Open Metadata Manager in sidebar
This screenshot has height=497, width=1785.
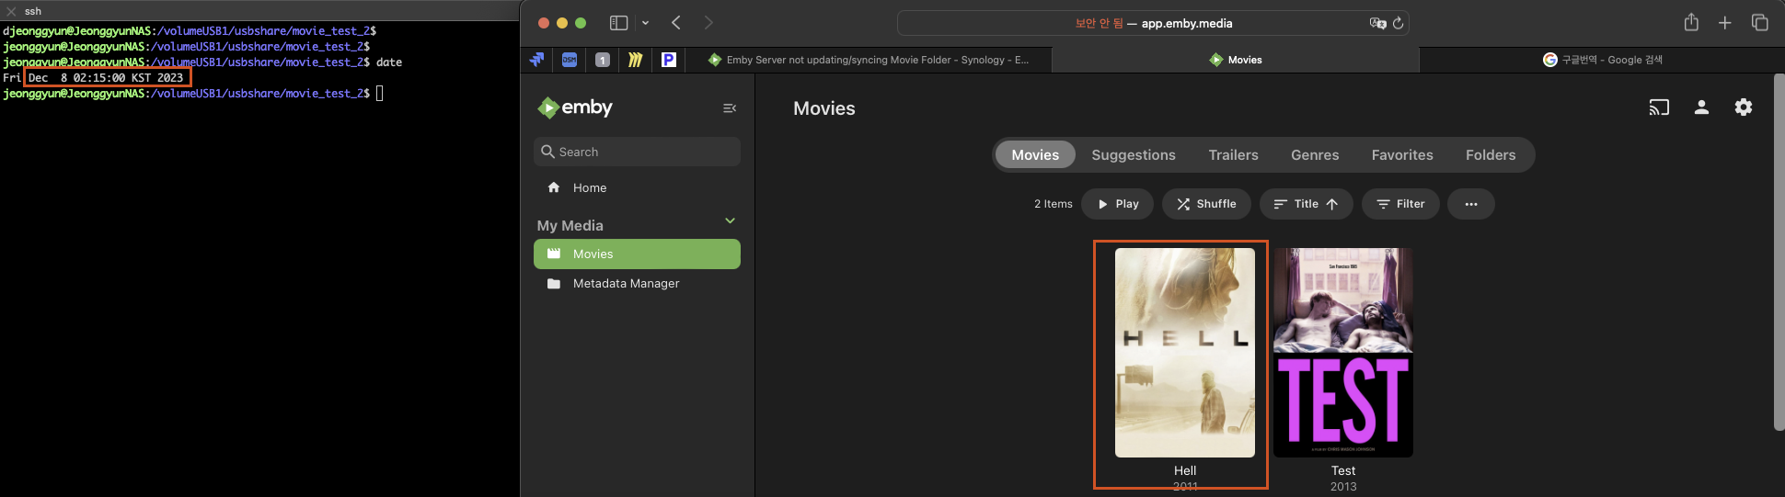coord(637,284)
